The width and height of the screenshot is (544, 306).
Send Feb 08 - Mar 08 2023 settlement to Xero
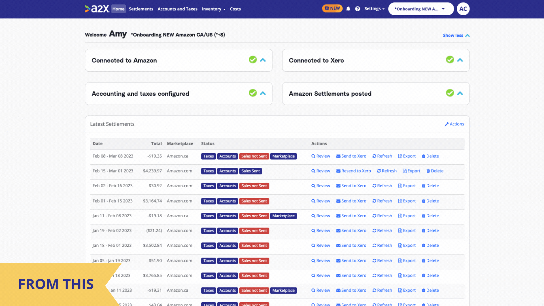(351, 156)
